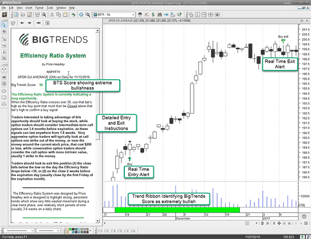The image size is (311, 239).
Task: Click the help question mark icon
Action: click(x=179, y=15)
